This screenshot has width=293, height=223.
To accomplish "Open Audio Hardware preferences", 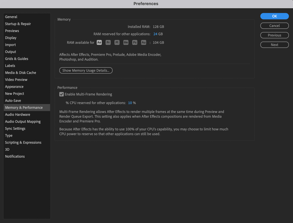I will [x=27, y=115].
